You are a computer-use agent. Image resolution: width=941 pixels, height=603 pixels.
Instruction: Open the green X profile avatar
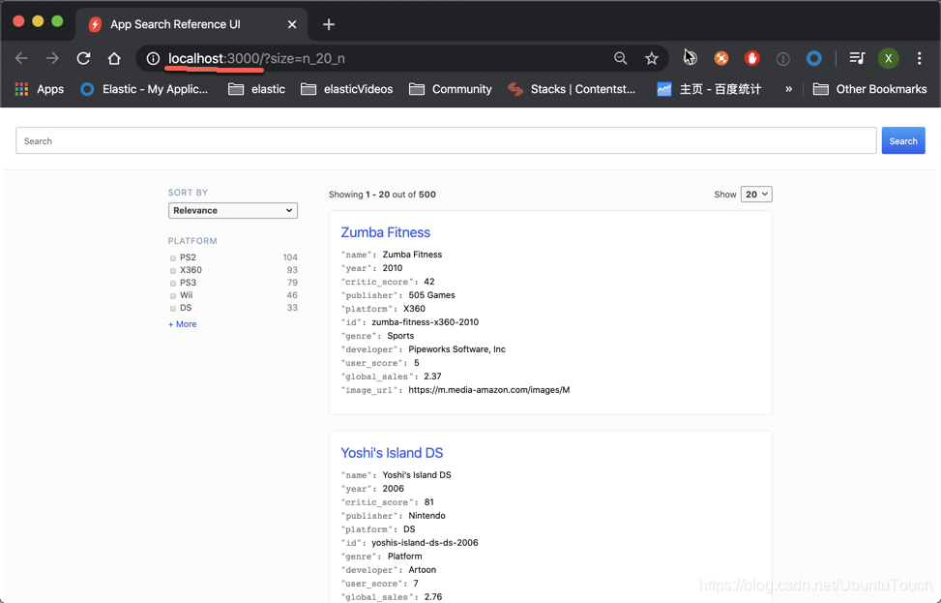[888, 58]
